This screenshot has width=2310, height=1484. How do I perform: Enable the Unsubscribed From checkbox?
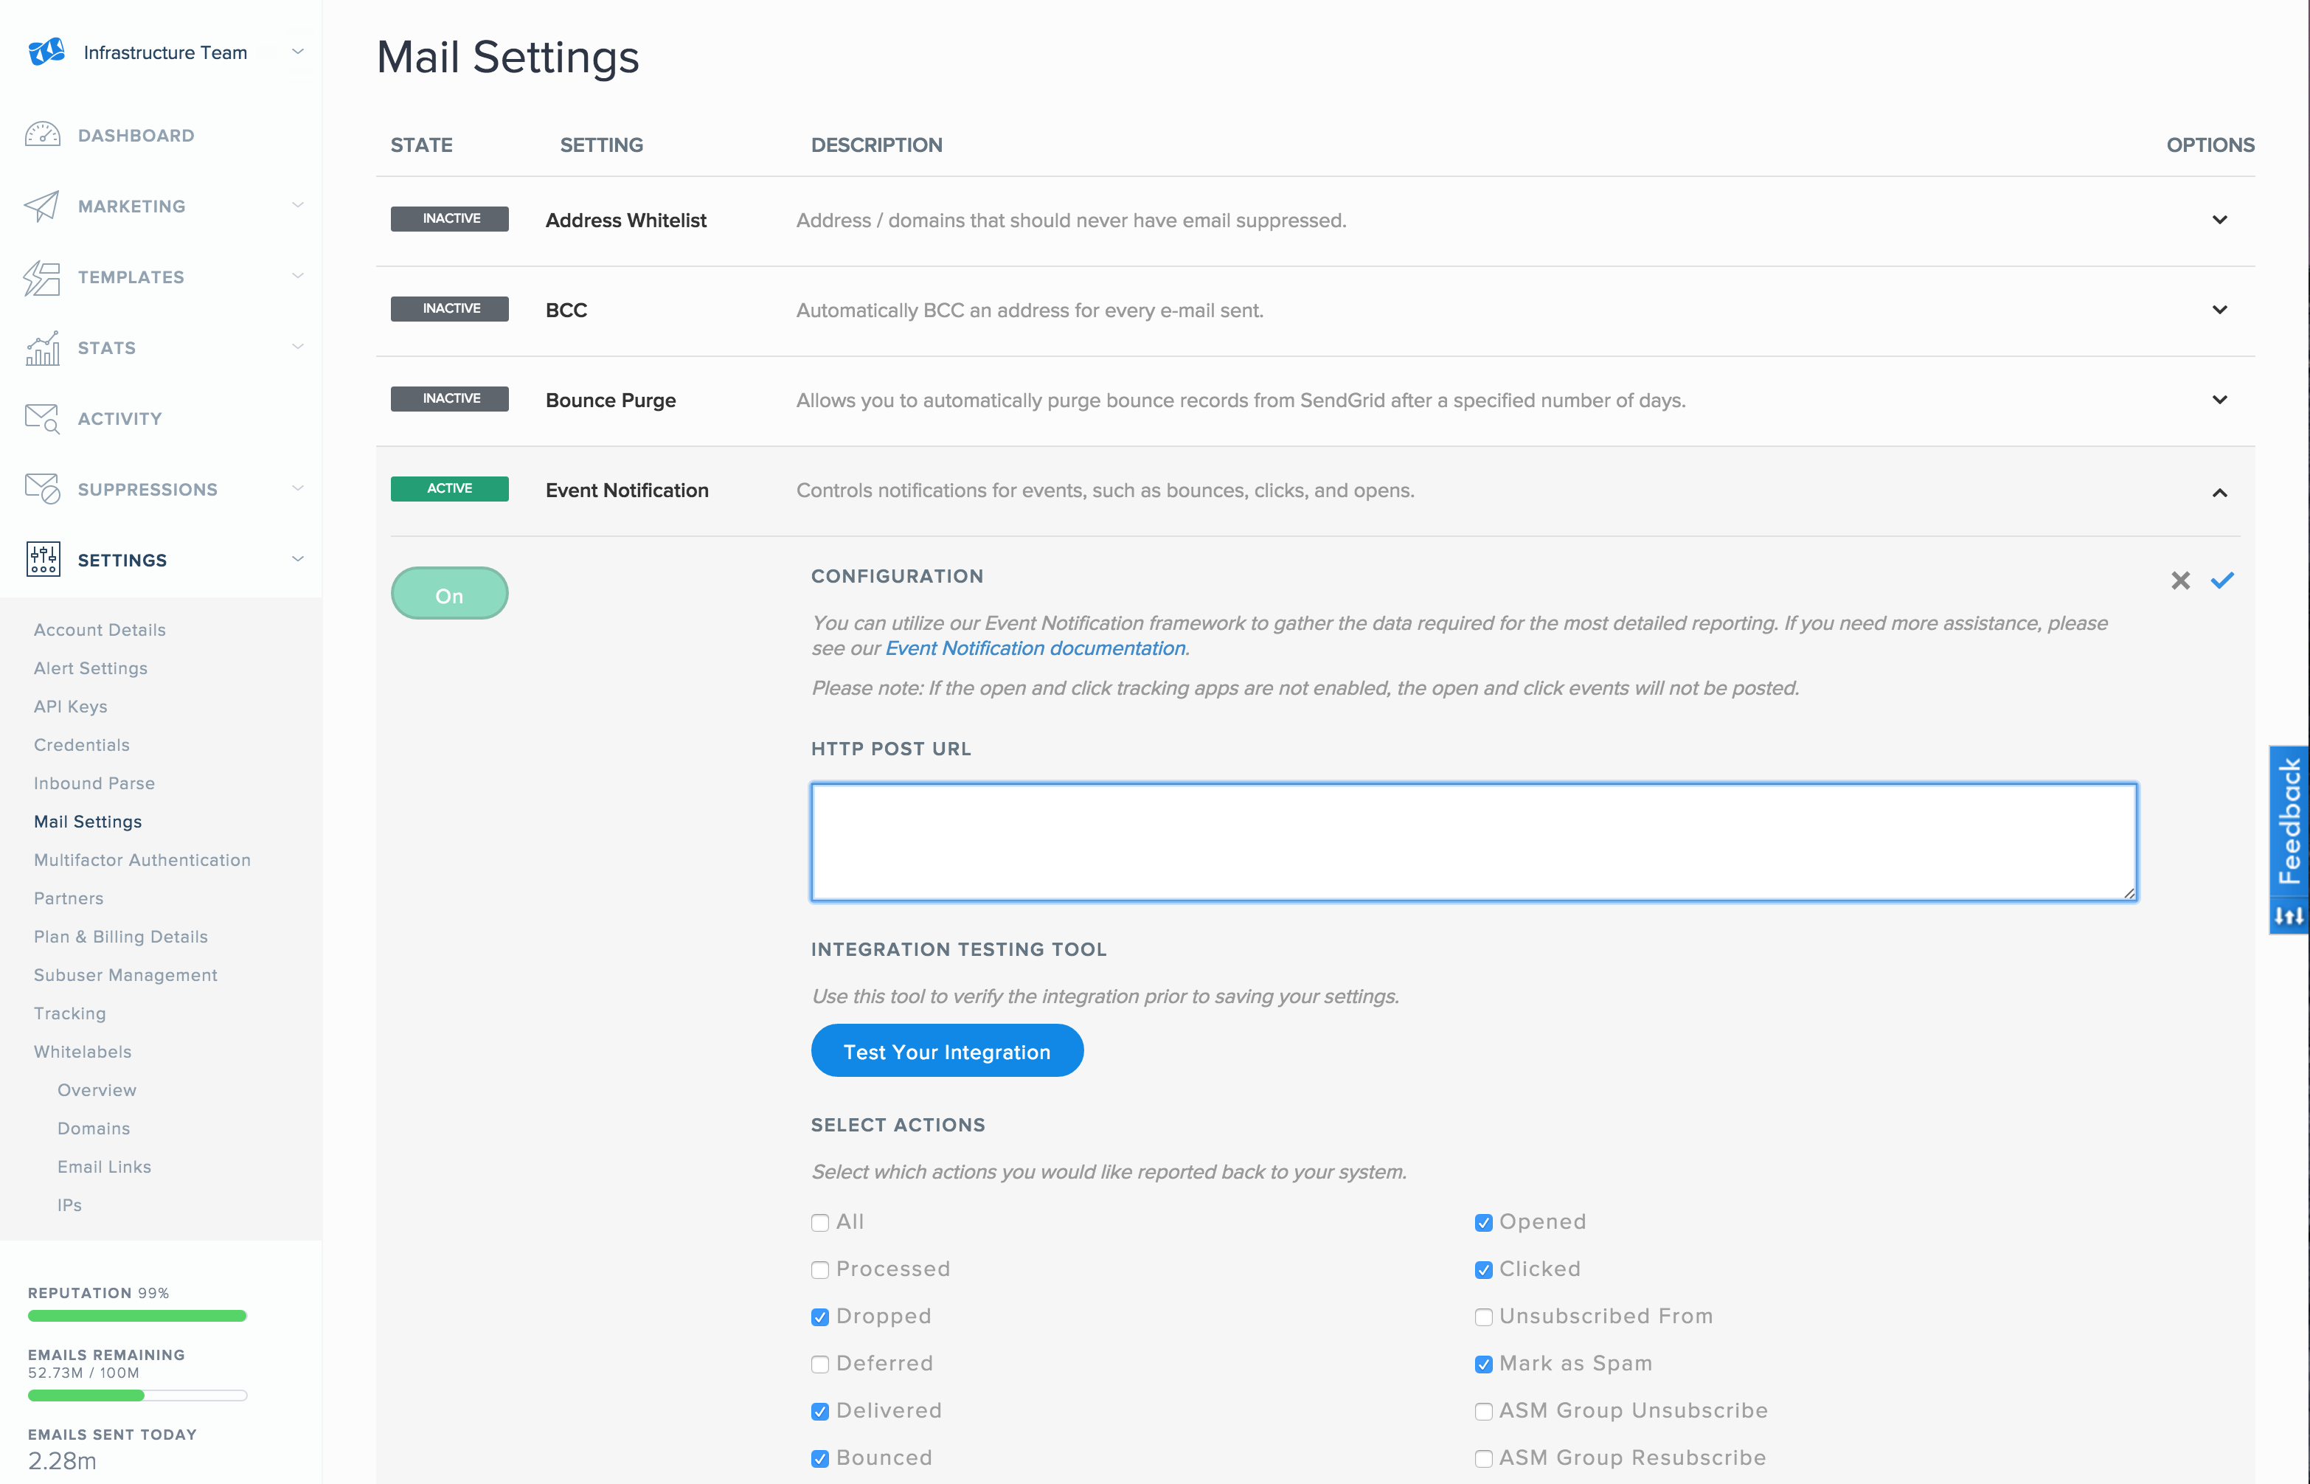[x=1483, y=1317]
